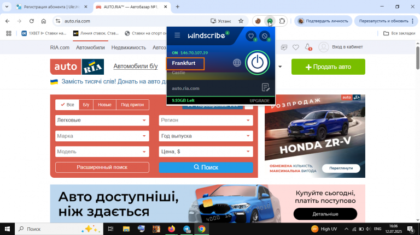Viewport: 420px width, 235px height.
Task: Click the messages chat icon
Action: 284,47
